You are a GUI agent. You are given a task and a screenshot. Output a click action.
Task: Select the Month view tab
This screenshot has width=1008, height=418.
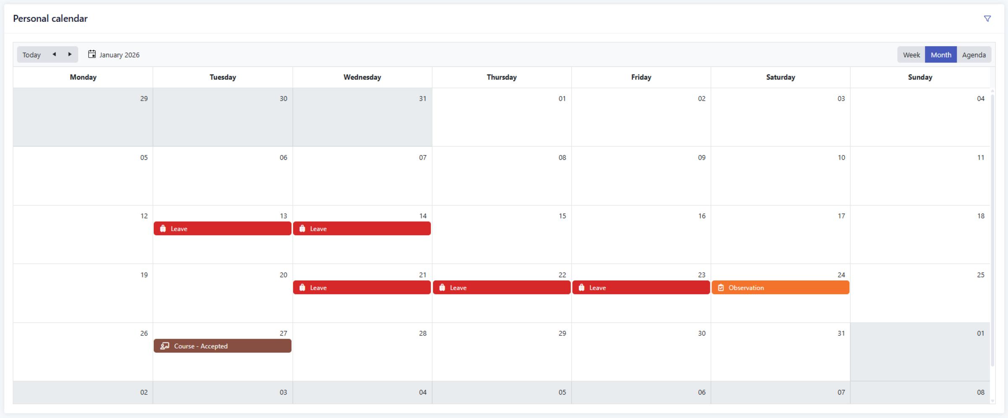click(x=941, y=55)
